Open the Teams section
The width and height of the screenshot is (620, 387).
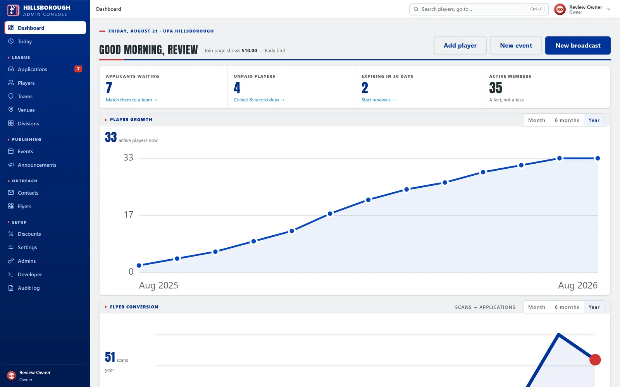[45, 96]
